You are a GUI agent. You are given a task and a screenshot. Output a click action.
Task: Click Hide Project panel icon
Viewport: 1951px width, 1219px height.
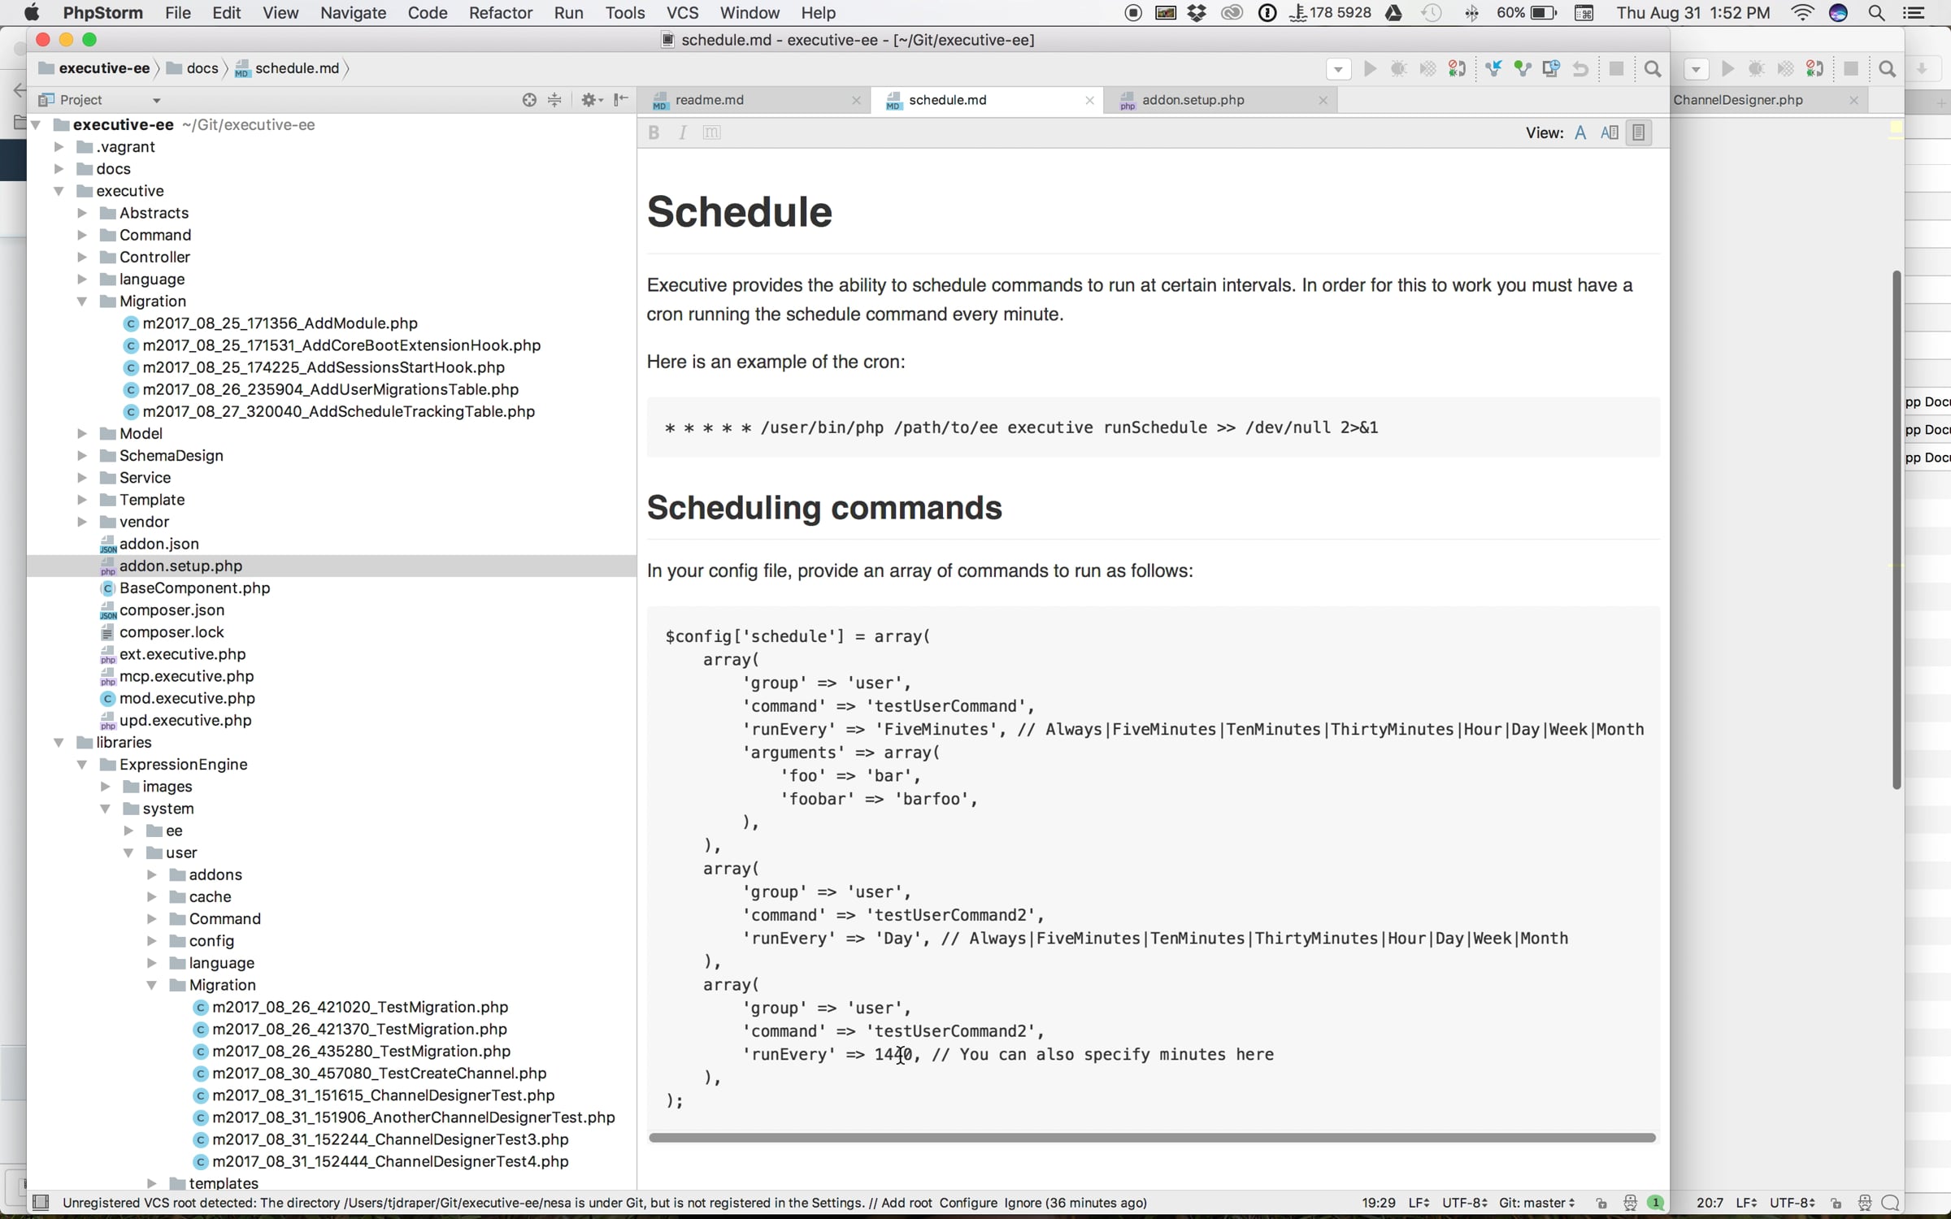coord(621,100)
